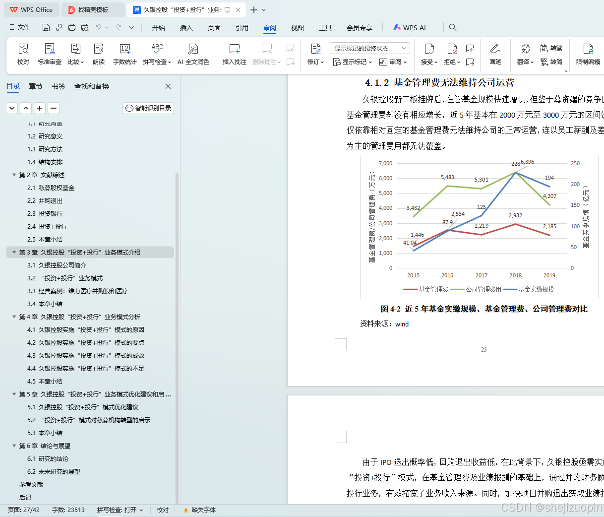This screenshot has height=517, width=604.
Task: Open the 标准审查 tool
Action: (50, 54)
